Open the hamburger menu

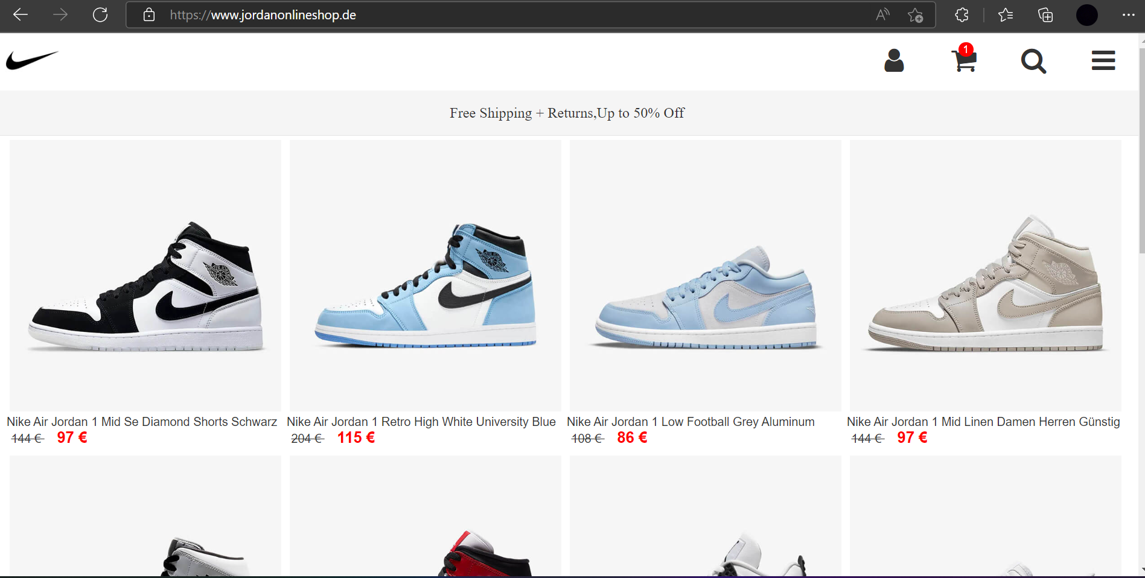tap(1103, 60)
